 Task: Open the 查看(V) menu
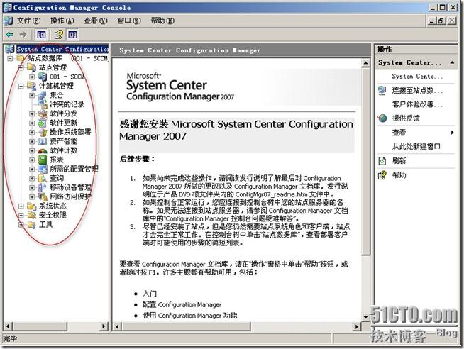[95, 21]
